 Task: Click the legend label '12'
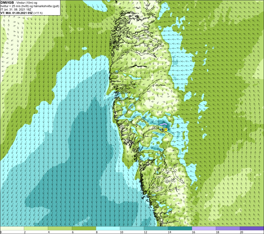tap(145, 232)
